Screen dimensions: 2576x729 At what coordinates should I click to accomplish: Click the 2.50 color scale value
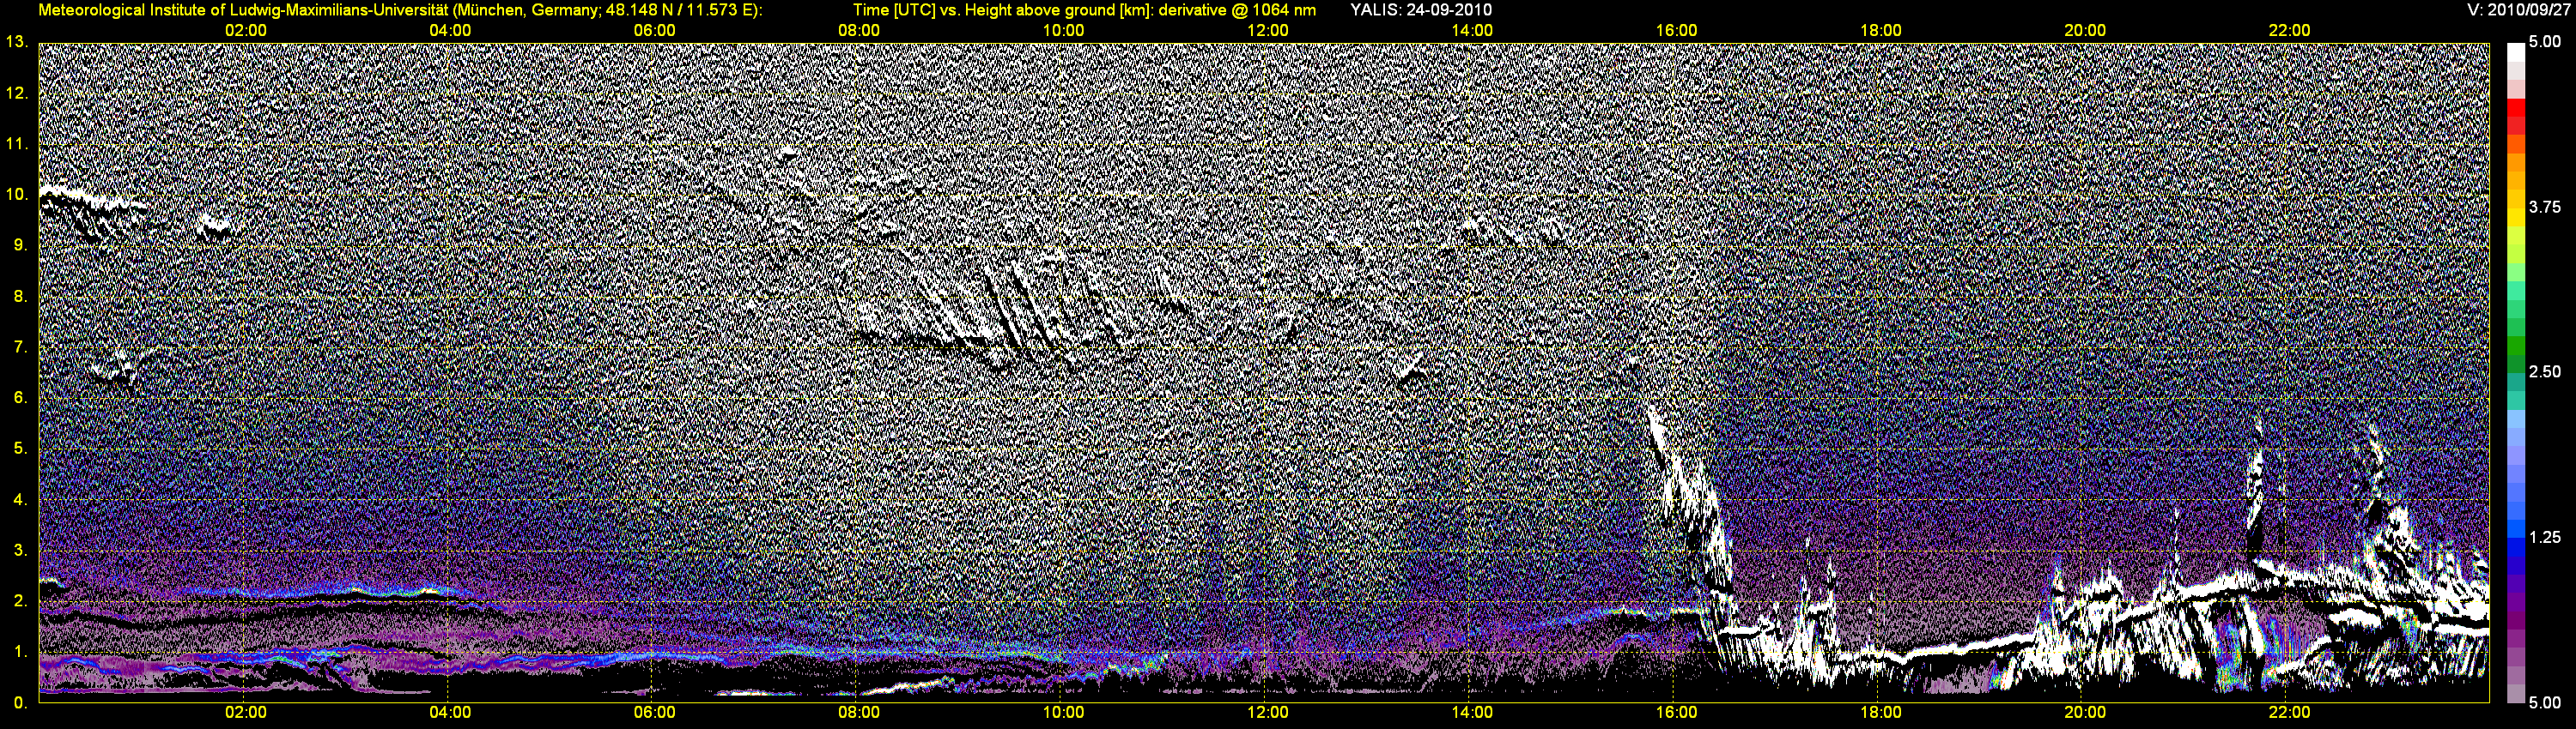[x=2545, y=371]
